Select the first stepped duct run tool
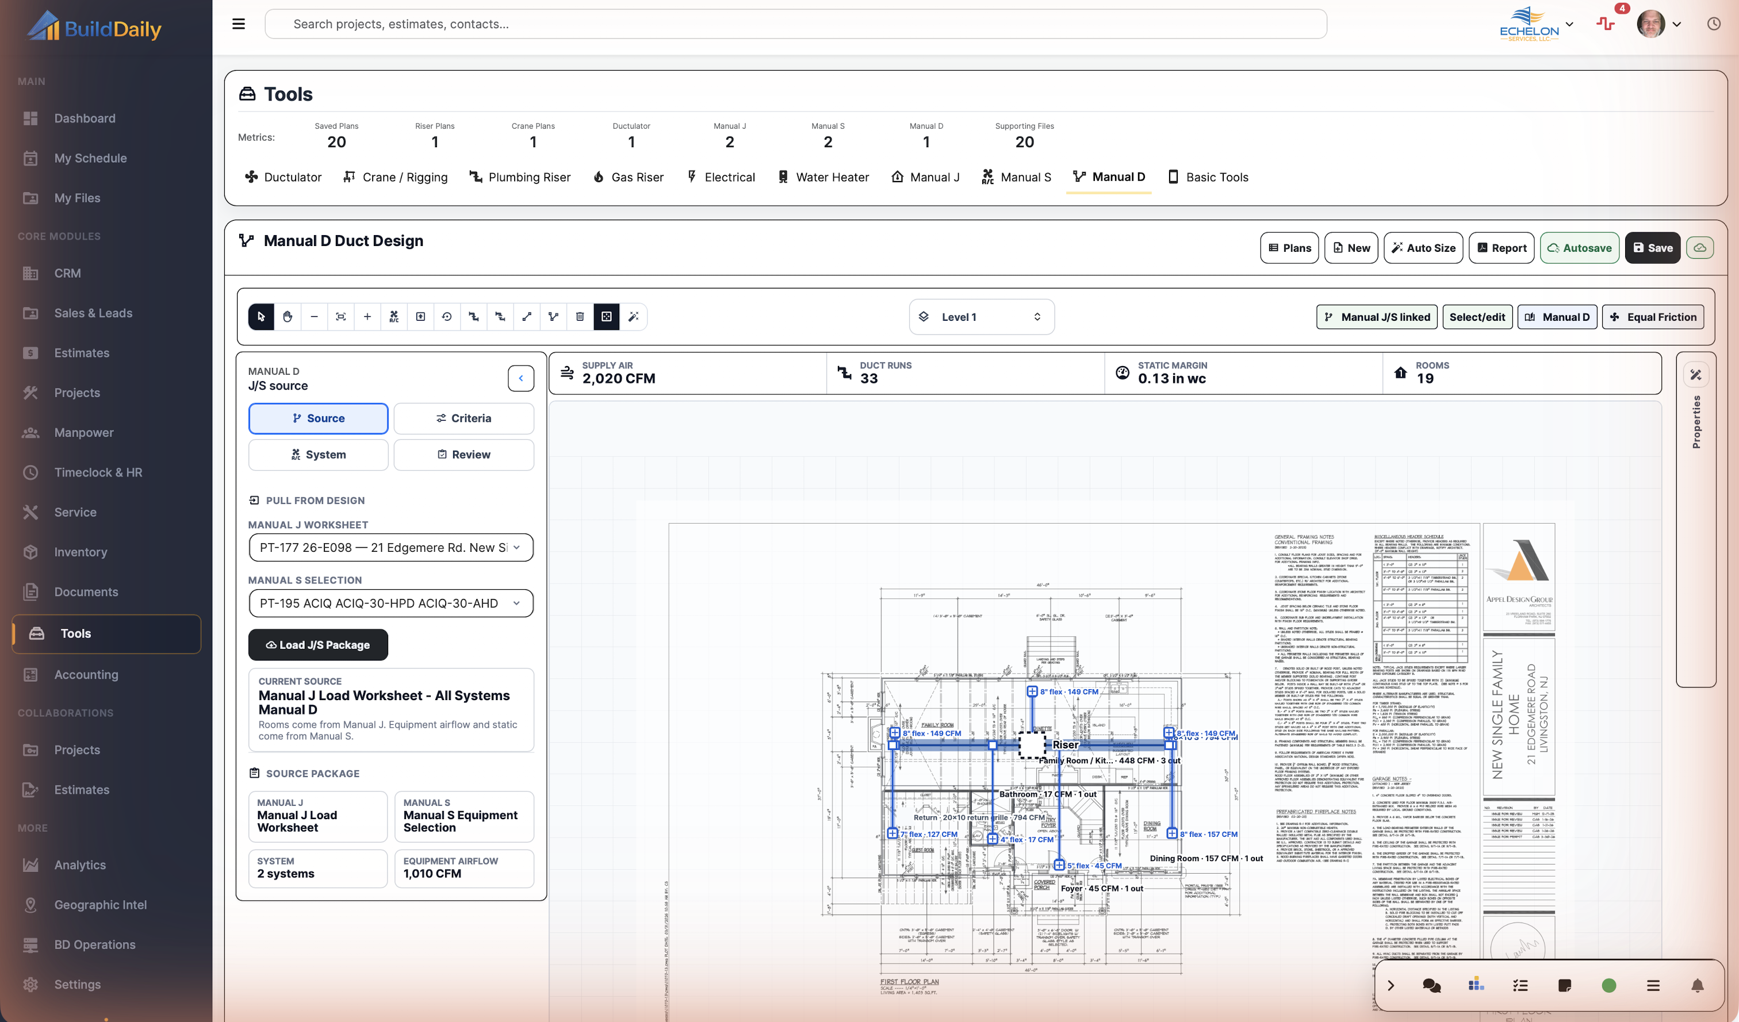Screen dimensions: 1739x1022 pos(473,317)
